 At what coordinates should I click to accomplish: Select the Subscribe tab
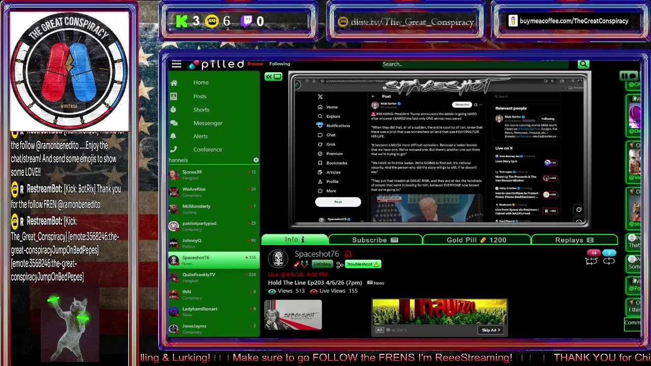pyautogui.click(x=375, y=240)
